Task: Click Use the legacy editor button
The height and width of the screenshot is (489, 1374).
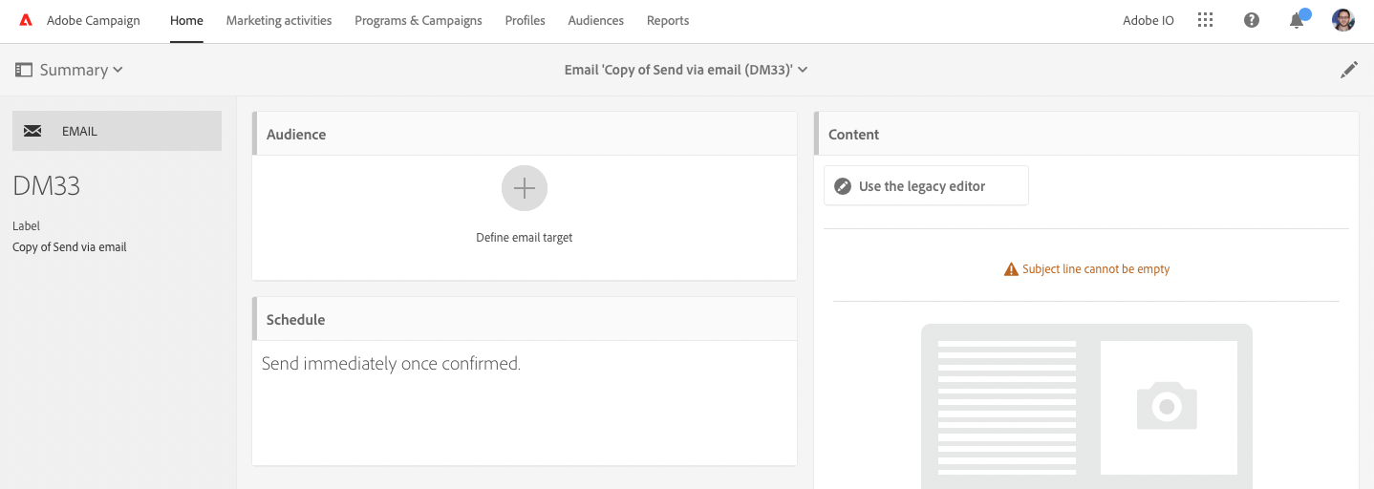Action: click(926, 186)
